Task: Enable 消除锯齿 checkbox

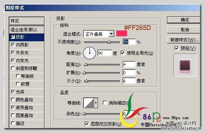Action: [x=105, y=103]
